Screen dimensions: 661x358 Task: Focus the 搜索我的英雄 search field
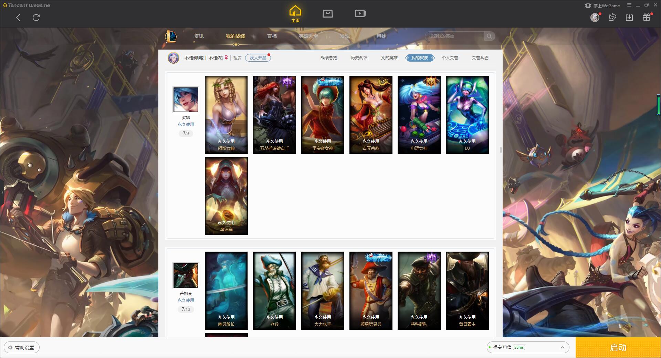pos(454,36)
